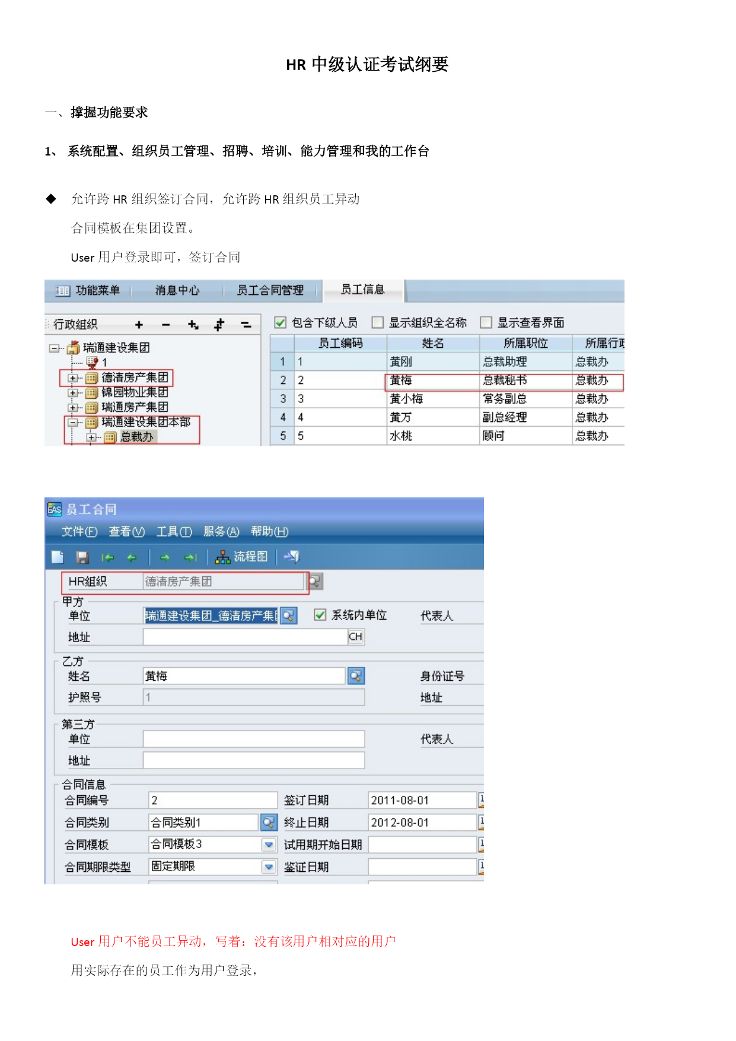Screen dimensions: 736x1041
Task: Click the lookup icon beside 姓名 field
Action: [x=356, y=676]
